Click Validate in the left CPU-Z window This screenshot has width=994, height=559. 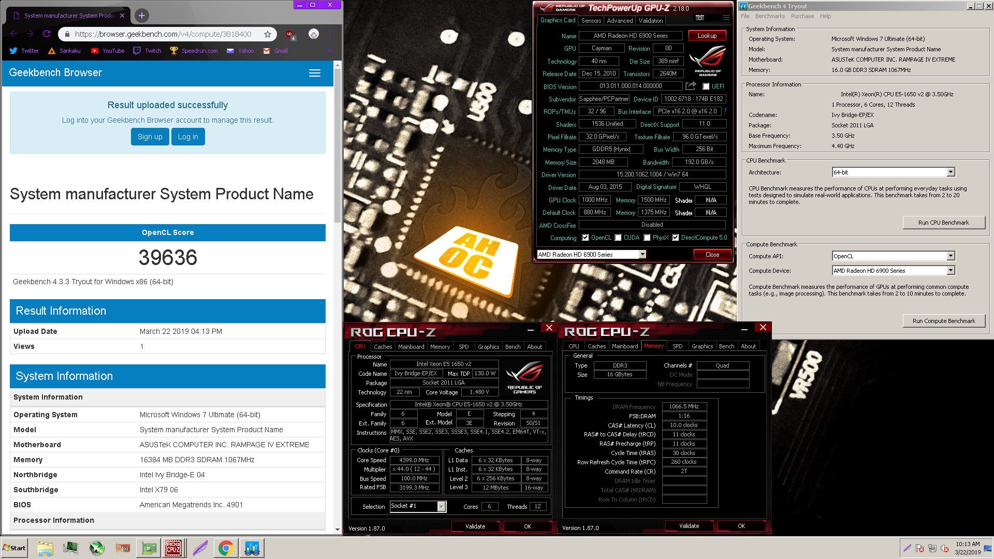click(x=475, y=526)
